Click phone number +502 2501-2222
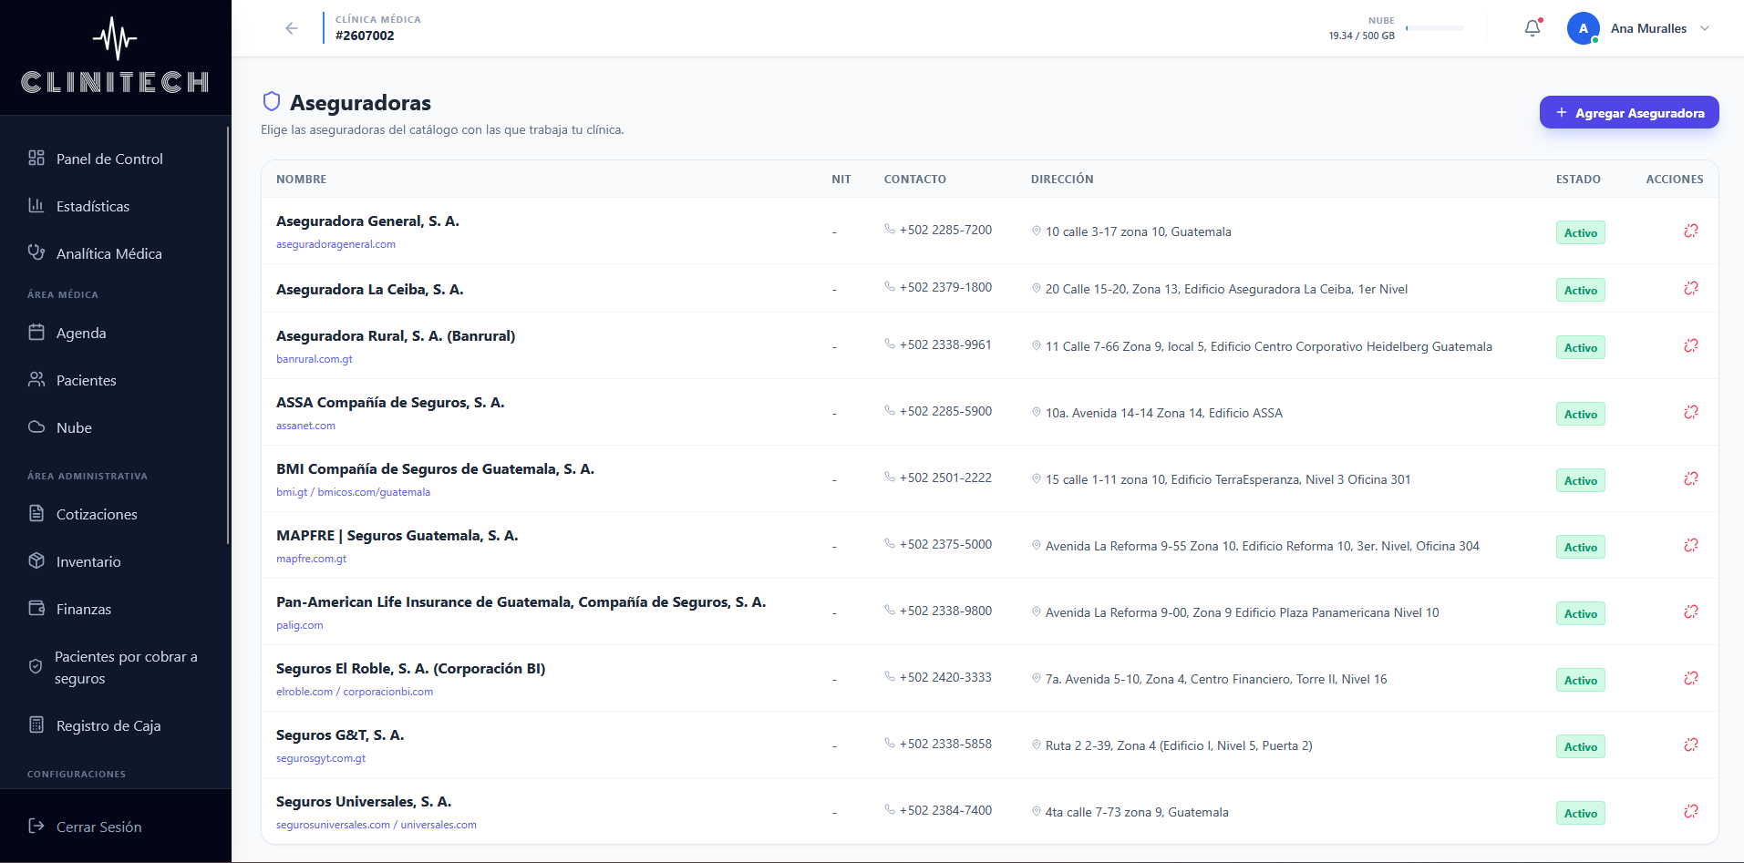The height and width of the screenshot is (863, 1744). (x=945, y=478)
